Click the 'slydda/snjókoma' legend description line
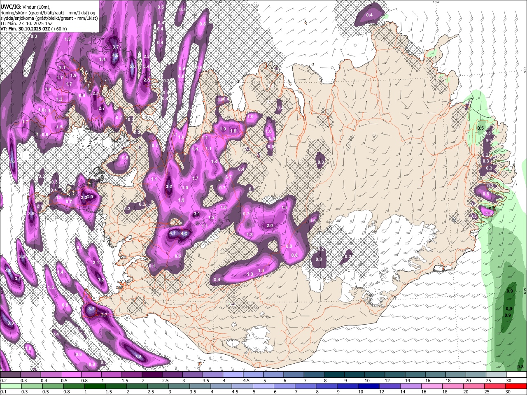Screen dimensions: 527x395 pyautogui.click(x=49, y=18)
